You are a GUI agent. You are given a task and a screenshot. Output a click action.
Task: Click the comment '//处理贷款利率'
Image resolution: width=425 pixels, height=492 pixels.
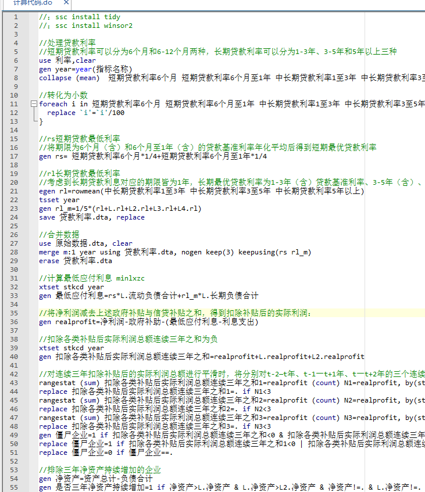pyautogui.click(x=67, y=43)
